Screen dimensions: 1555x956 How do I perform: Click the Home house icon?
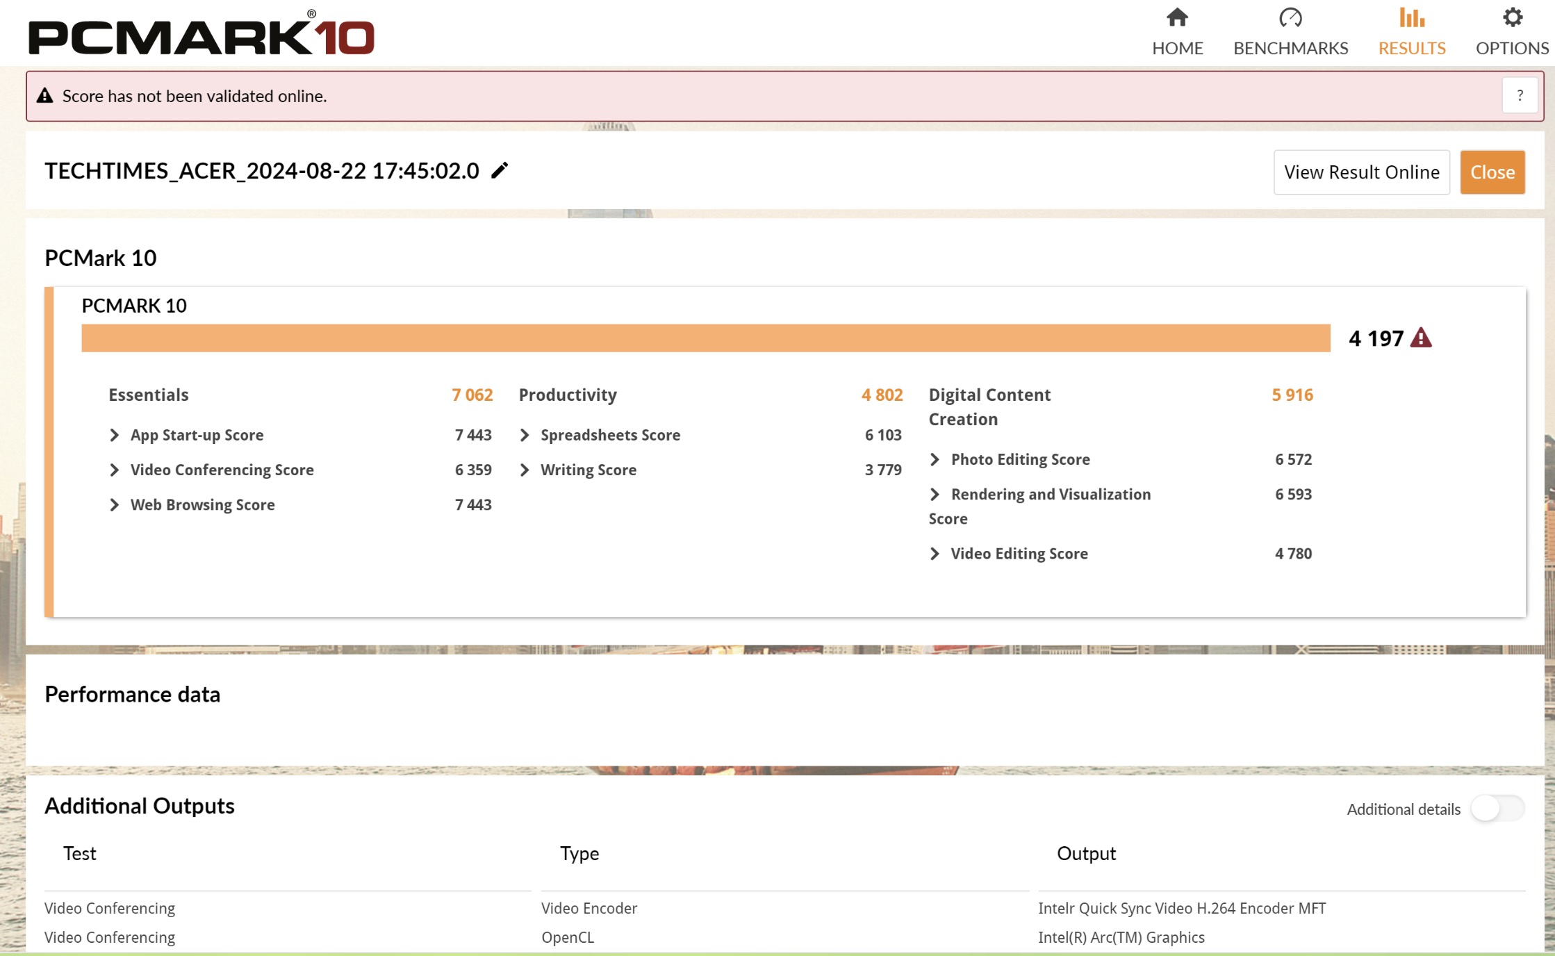pos(1177,17)
